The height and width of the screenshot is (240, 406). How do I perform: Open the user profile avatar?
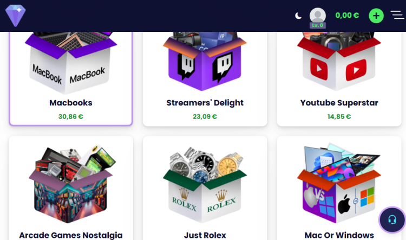click(318, 16)
